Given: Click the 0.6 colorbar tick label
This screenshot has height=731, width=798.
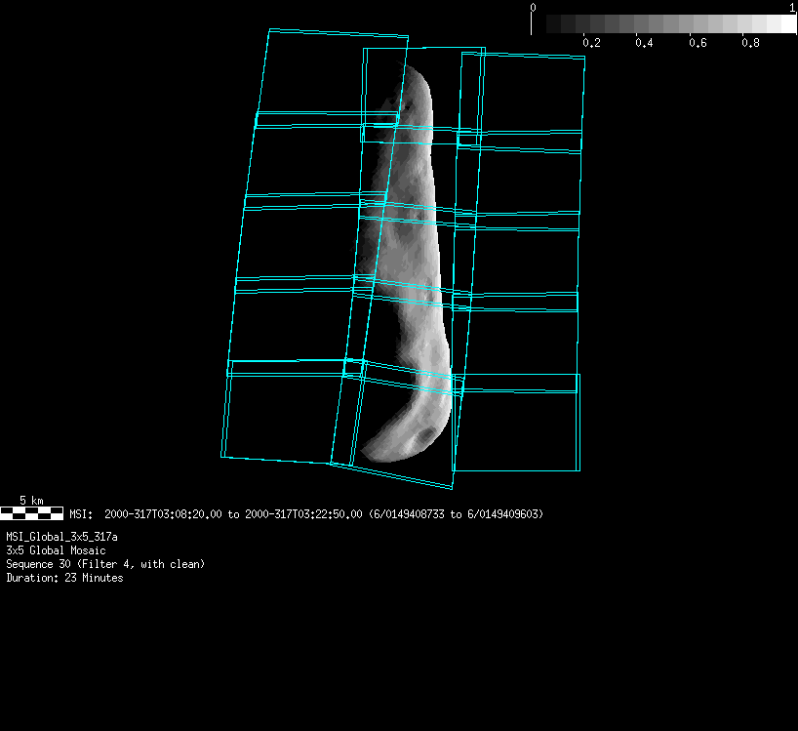Looking at the screenshot, I should [697, 43].
